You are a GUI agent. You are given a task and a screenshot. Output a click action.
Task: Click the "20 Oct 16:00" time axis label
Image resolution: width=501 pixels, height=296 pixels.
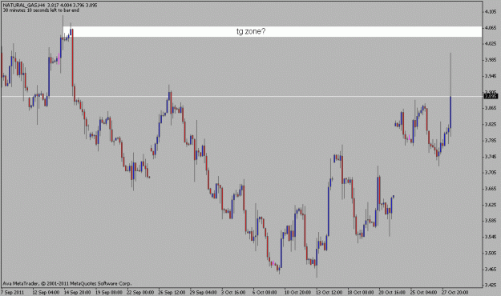coord(392,292)
